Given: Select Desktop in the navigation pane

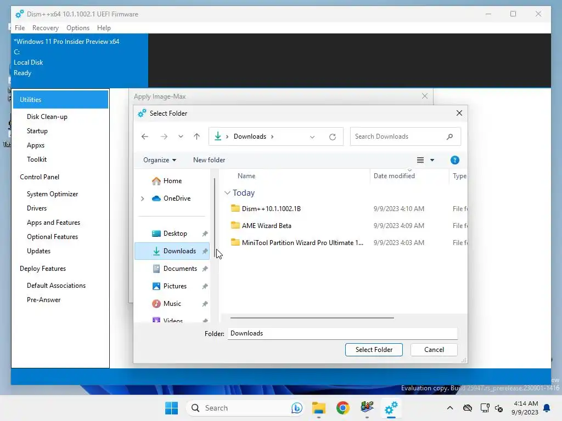Looking at the screenshot, I should coord(175,234).
